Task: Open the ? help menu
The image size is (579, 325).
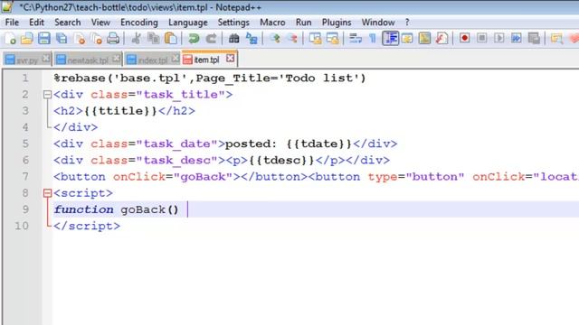Action: (x=407, y=23)
